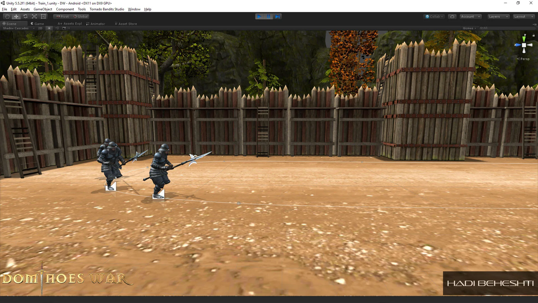The width and height of the screenshot is (538, 303).
Task: Switch to the Game tab
Action: point(37,24)
